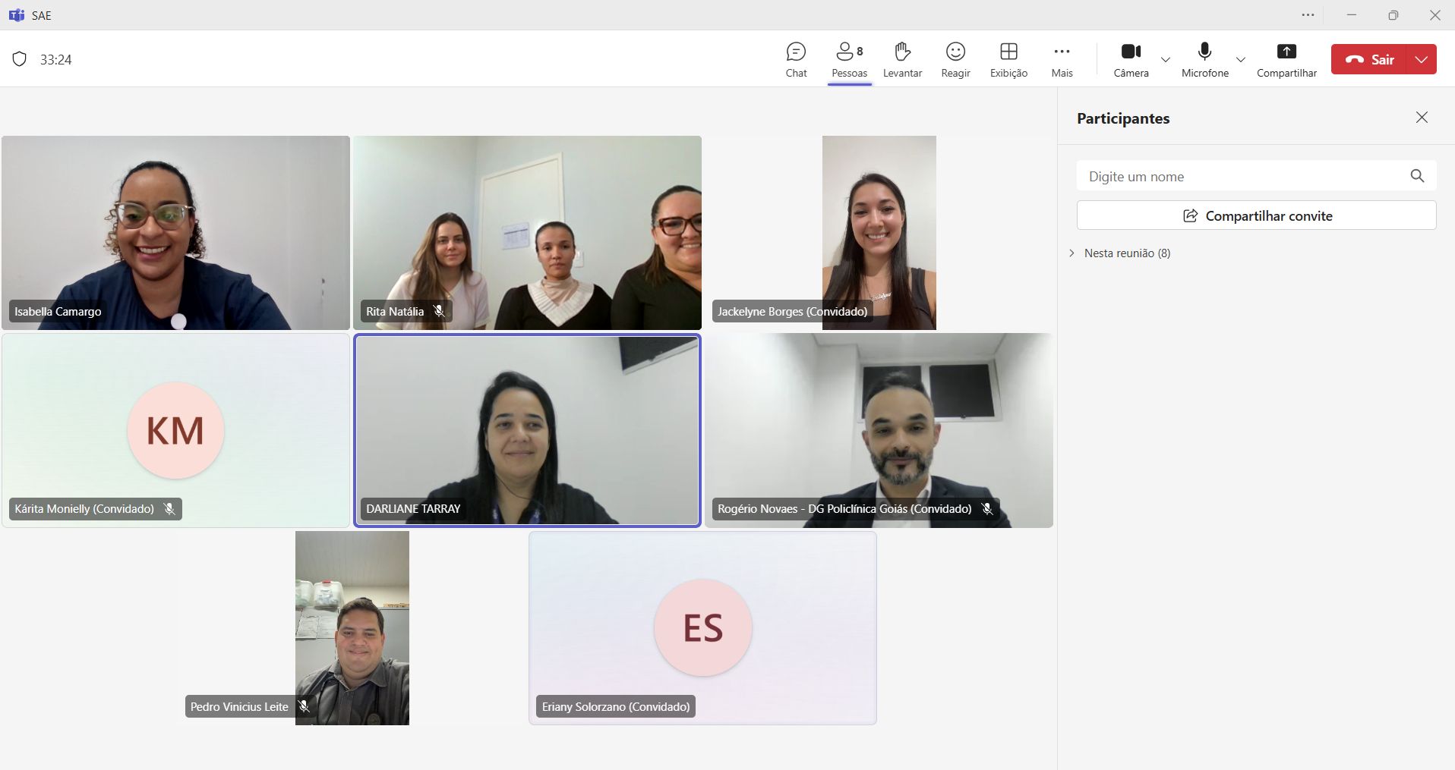Click Compartilhar convite button

1256,215
